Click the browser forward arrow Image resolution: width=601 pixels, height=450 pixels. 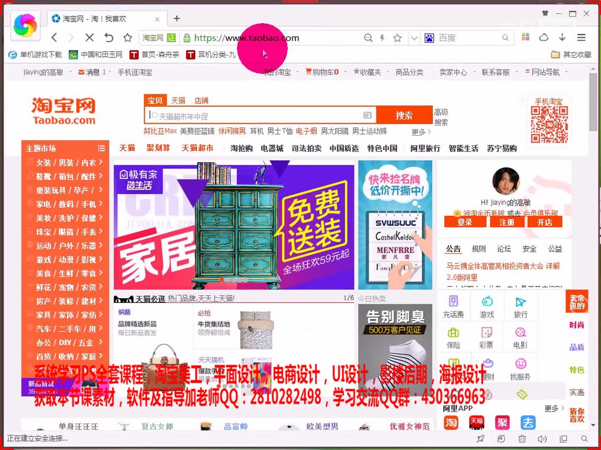tap(71, 38)
